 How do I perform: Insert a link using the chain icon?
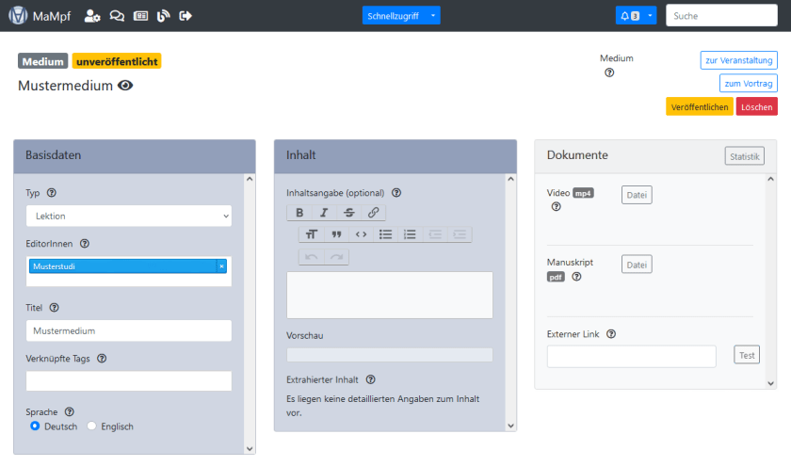pyautogui.click(x=374, y=213)
